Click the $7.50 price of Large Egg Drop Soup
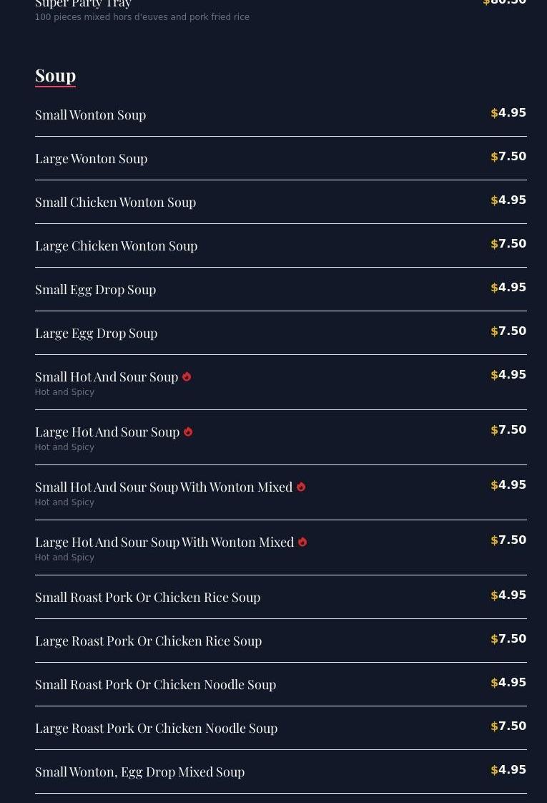Screen dimensions: 547x803 (508, 331)
